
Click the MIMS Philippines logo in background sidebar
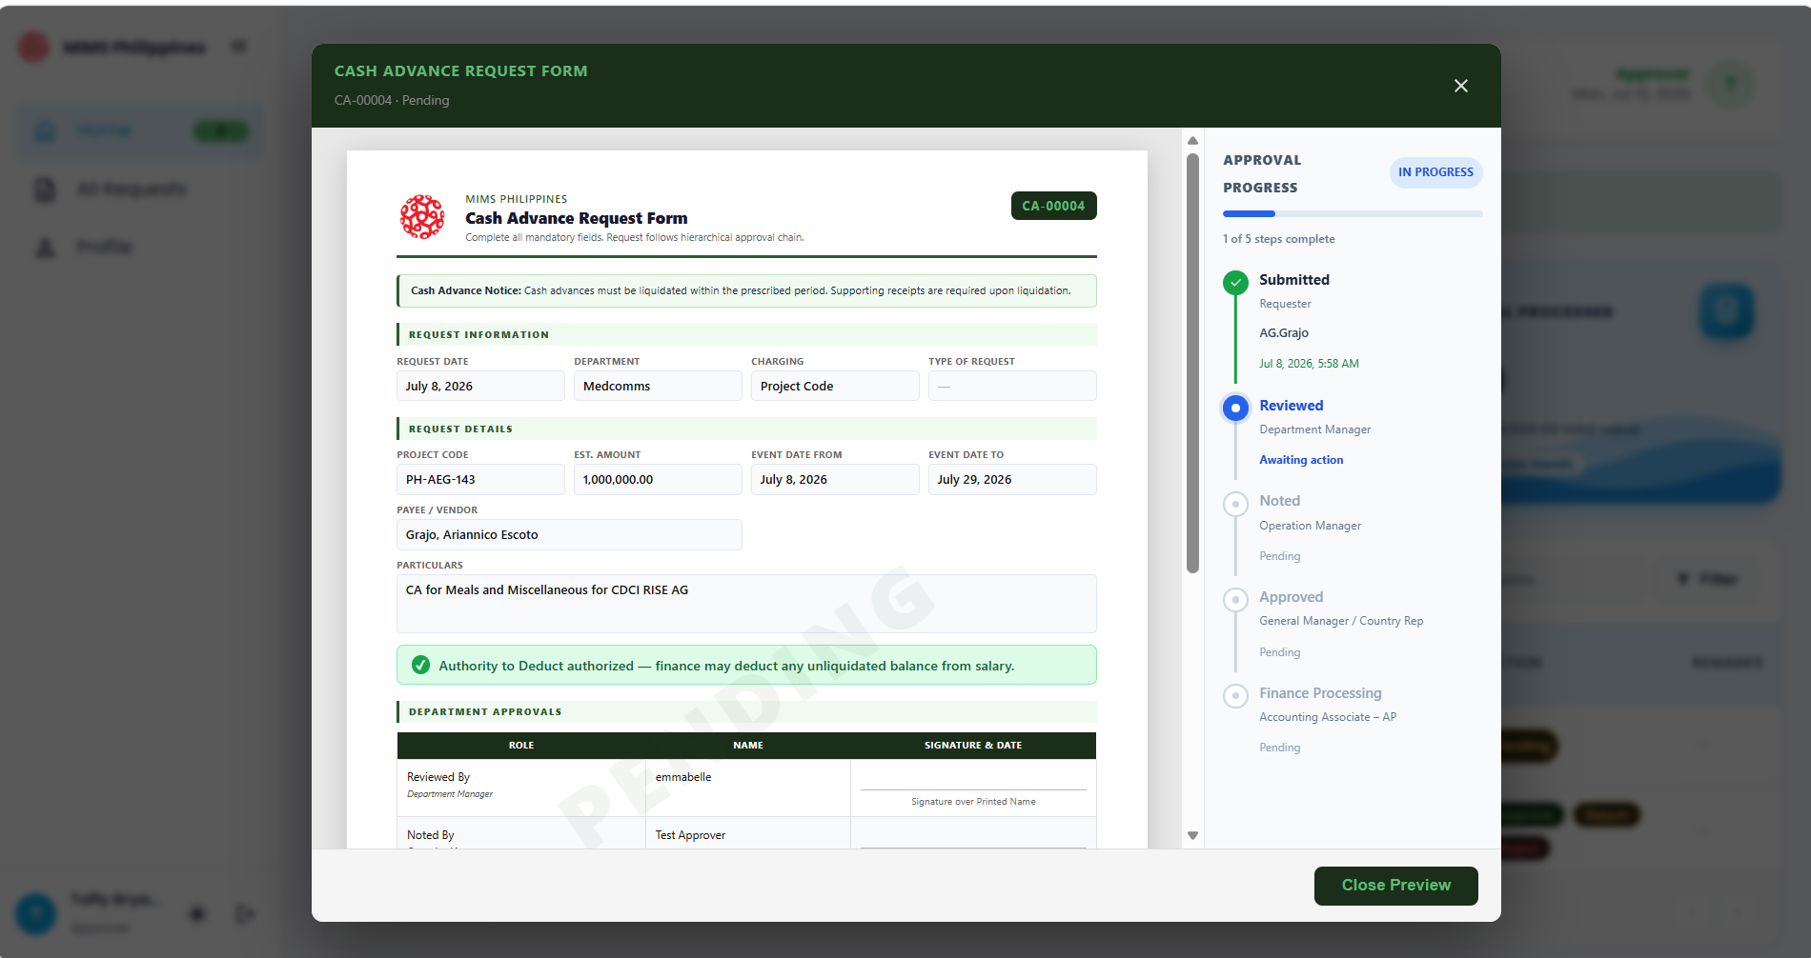33,47
